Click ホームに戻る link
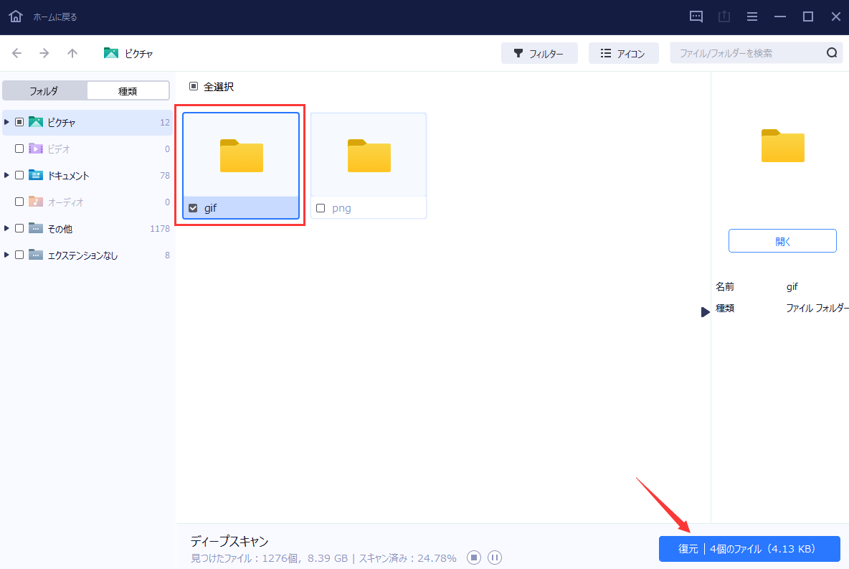 pyautogui.click(x=55, y=17)
